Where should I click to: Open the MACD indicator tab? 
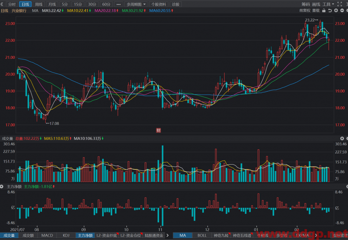point(47,235)
